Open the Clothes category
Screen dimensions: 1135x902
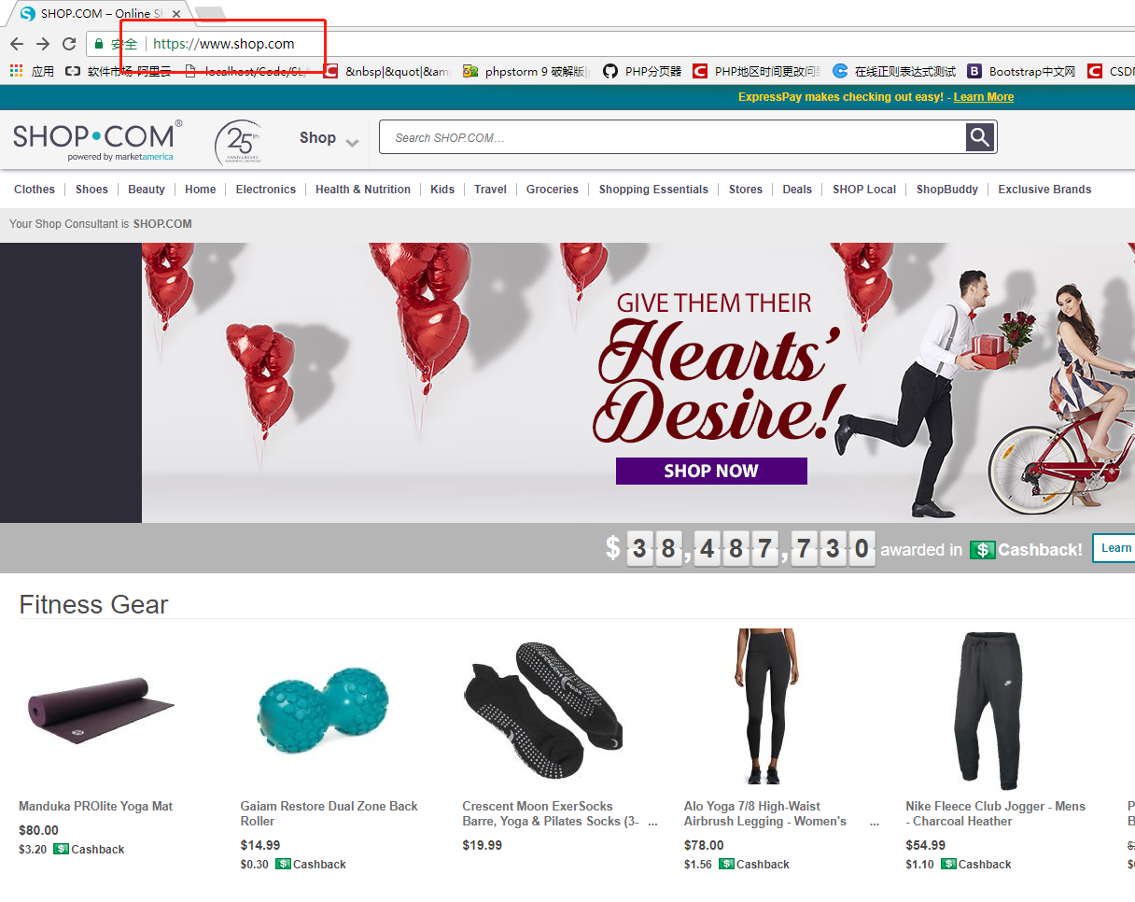click(x=35, y=190)
